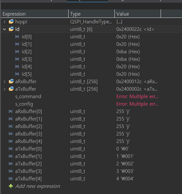Screen dimensions: 182x194
Task: Click the 0x2400022c <id> value
Action: pos(135,29)
